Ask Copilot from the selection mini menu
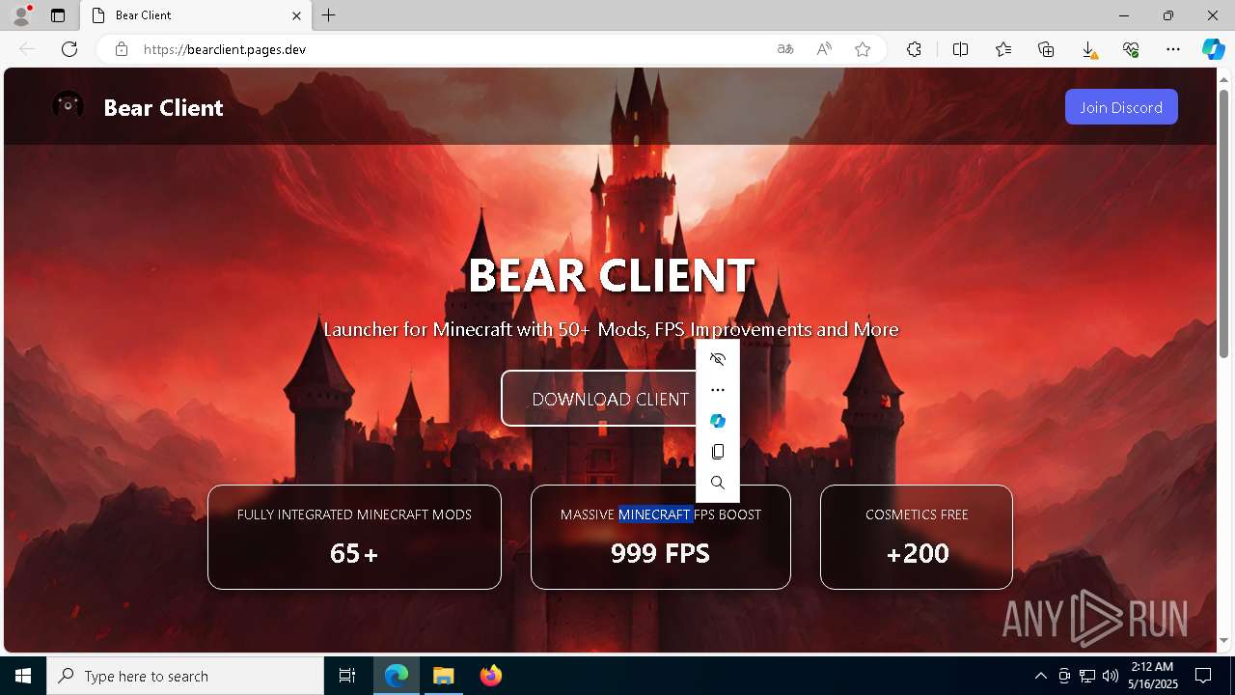 coord(718,421)
